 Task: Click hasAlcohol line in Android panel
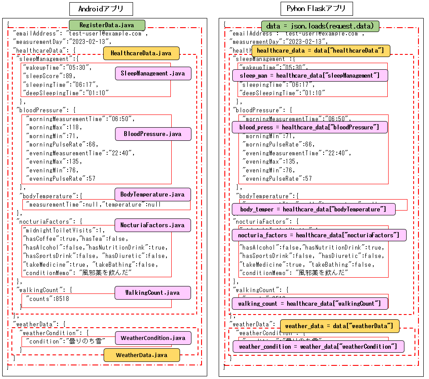tap(95, 247)
